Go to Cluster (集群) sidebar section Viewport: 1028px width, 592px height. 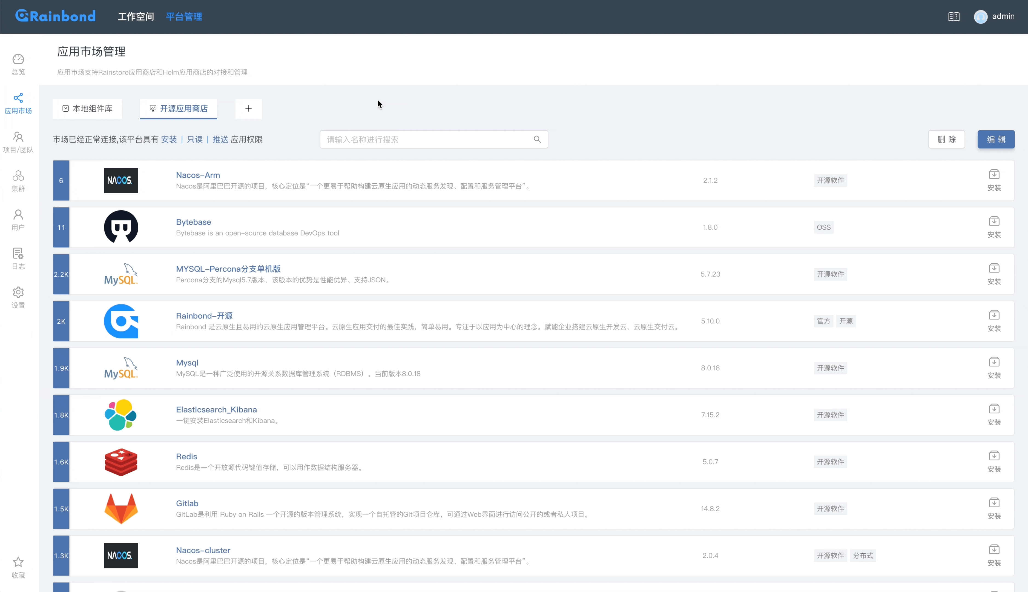pos(18,176)
